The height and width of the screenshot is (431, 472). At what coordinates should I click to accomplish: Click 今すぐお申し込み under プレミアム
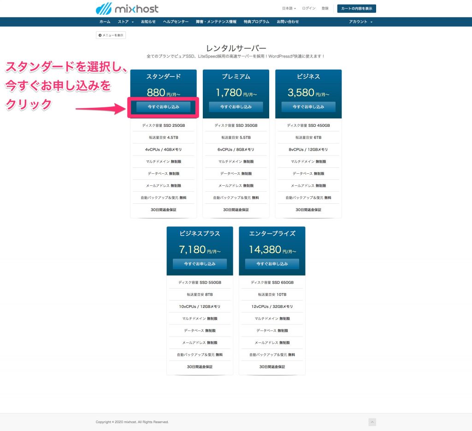pyautogui.click(x=236, y=106)
